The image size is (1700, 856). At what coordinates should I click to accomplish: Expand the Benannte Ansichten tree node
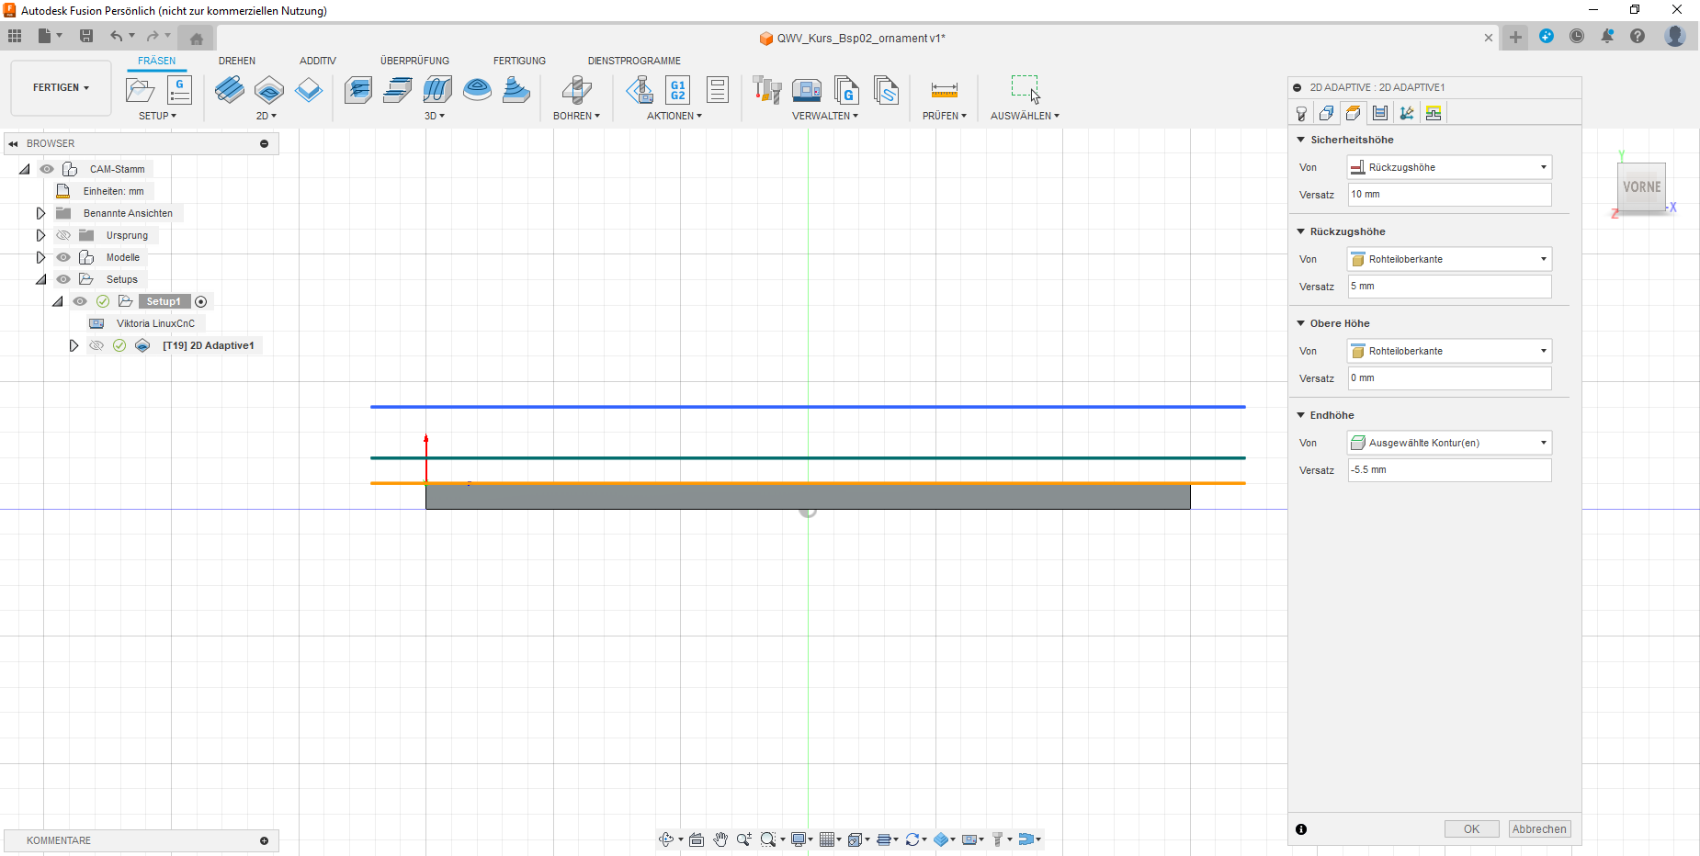(40, 213)
